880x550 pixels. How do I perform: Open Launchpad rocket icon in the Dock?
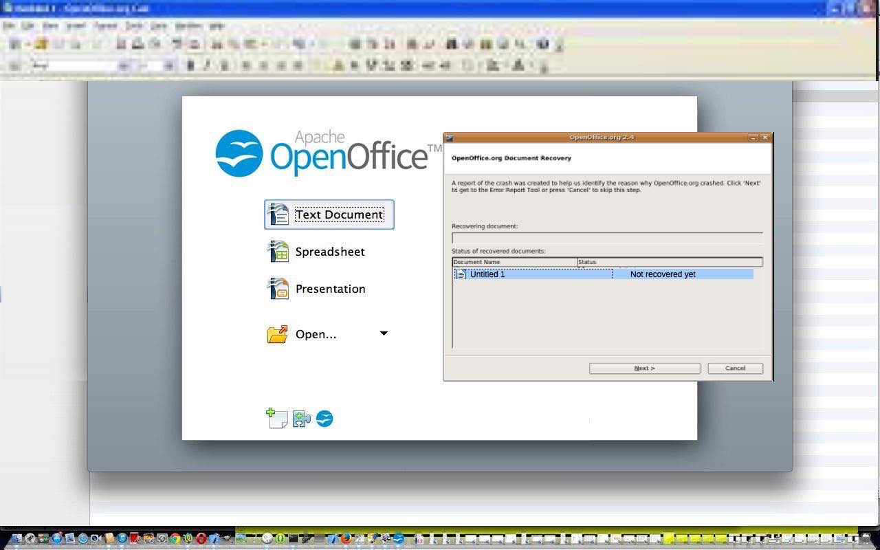(x=30, y=538)
